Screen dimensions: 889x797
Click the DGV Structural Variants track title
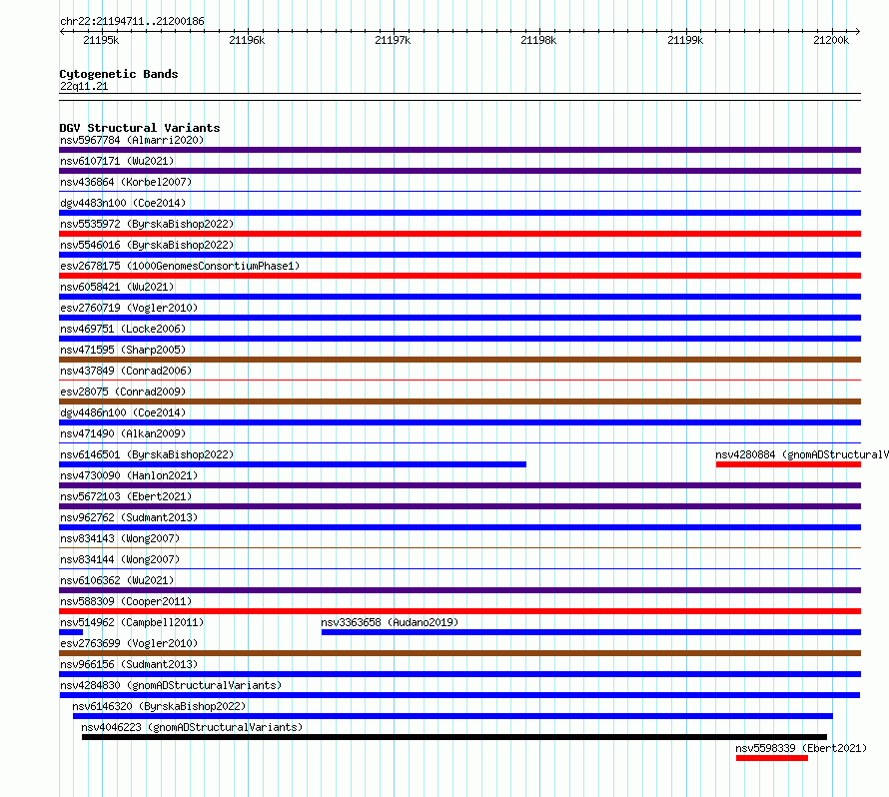pos(140,128)
